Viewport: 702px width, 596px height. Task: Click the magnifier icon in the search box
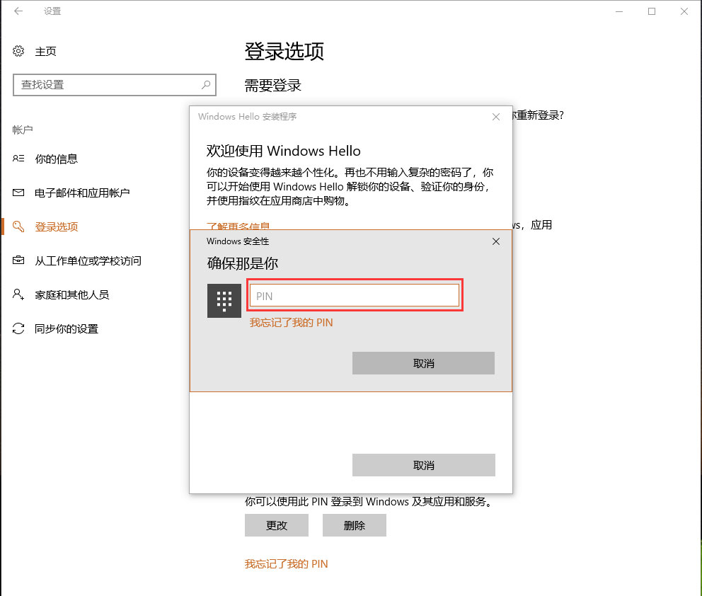pos(205,85)
